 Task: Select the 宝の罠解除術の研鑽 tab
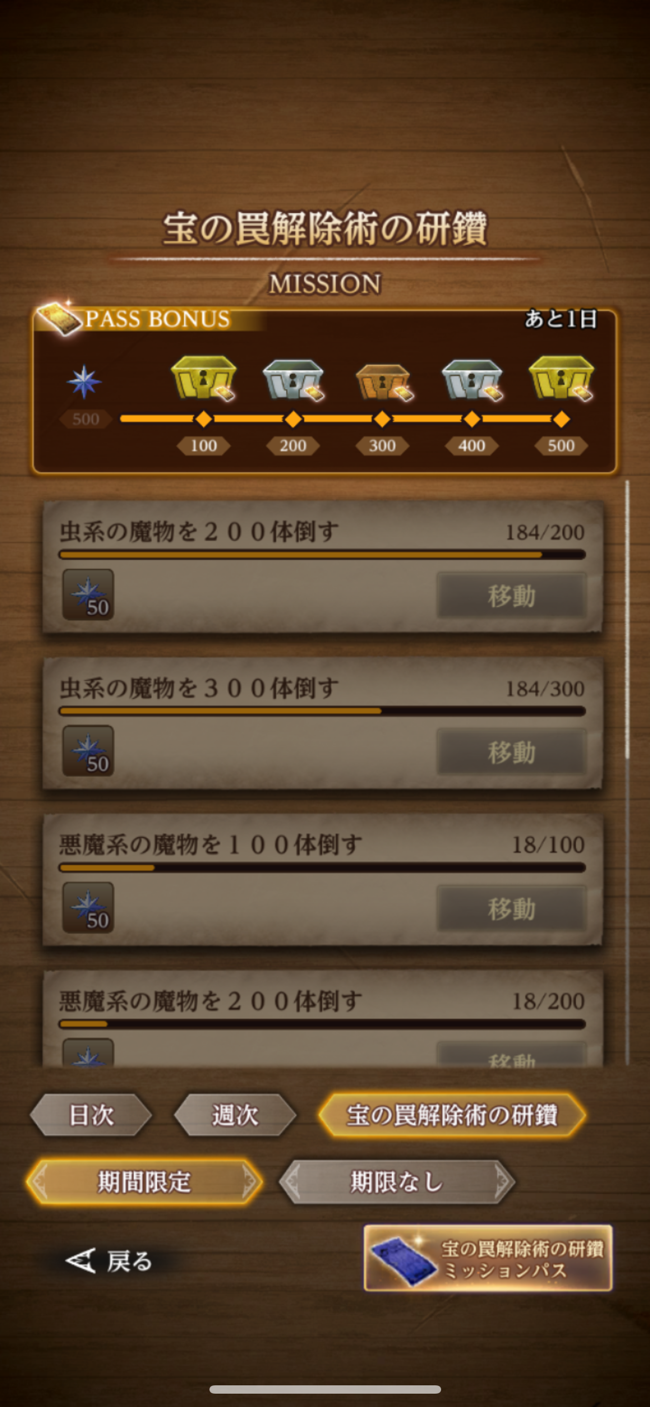452,1115
